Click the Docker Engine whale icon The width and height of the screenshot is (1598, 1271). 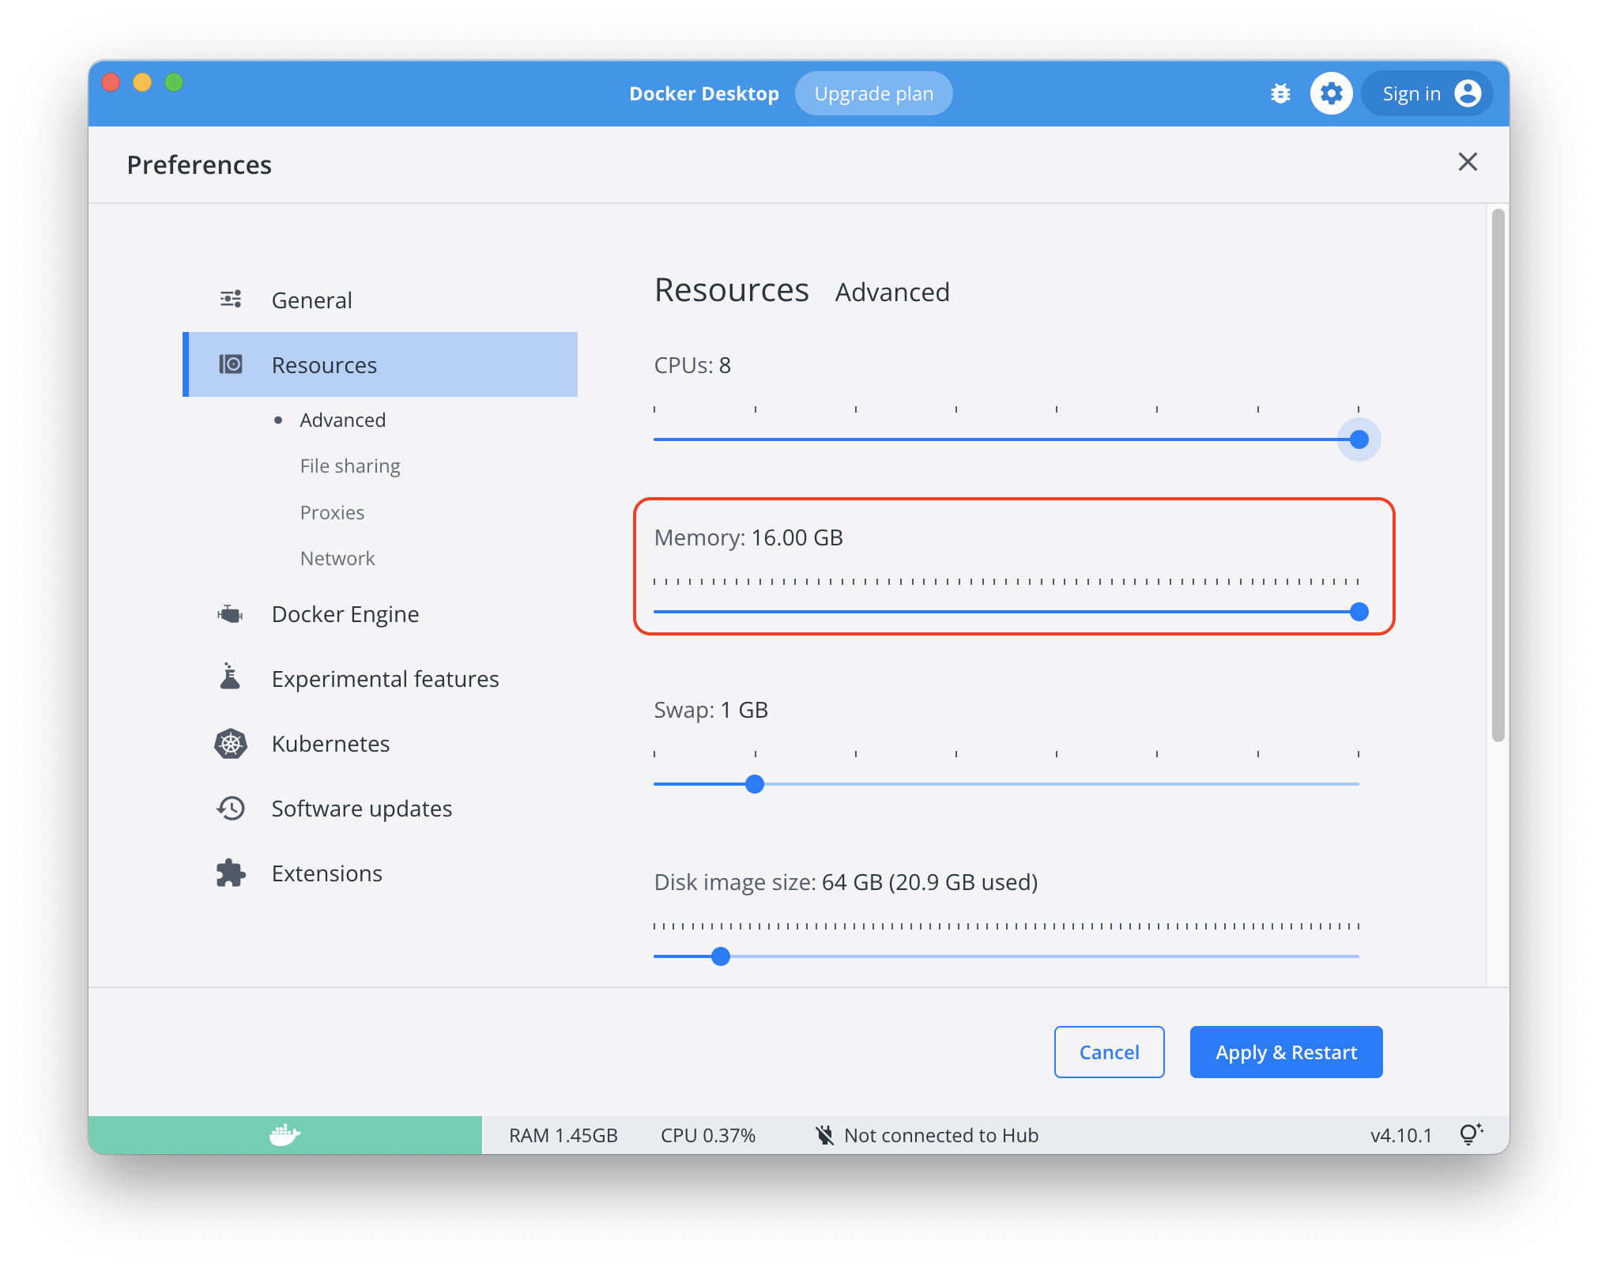click(229, 613)
